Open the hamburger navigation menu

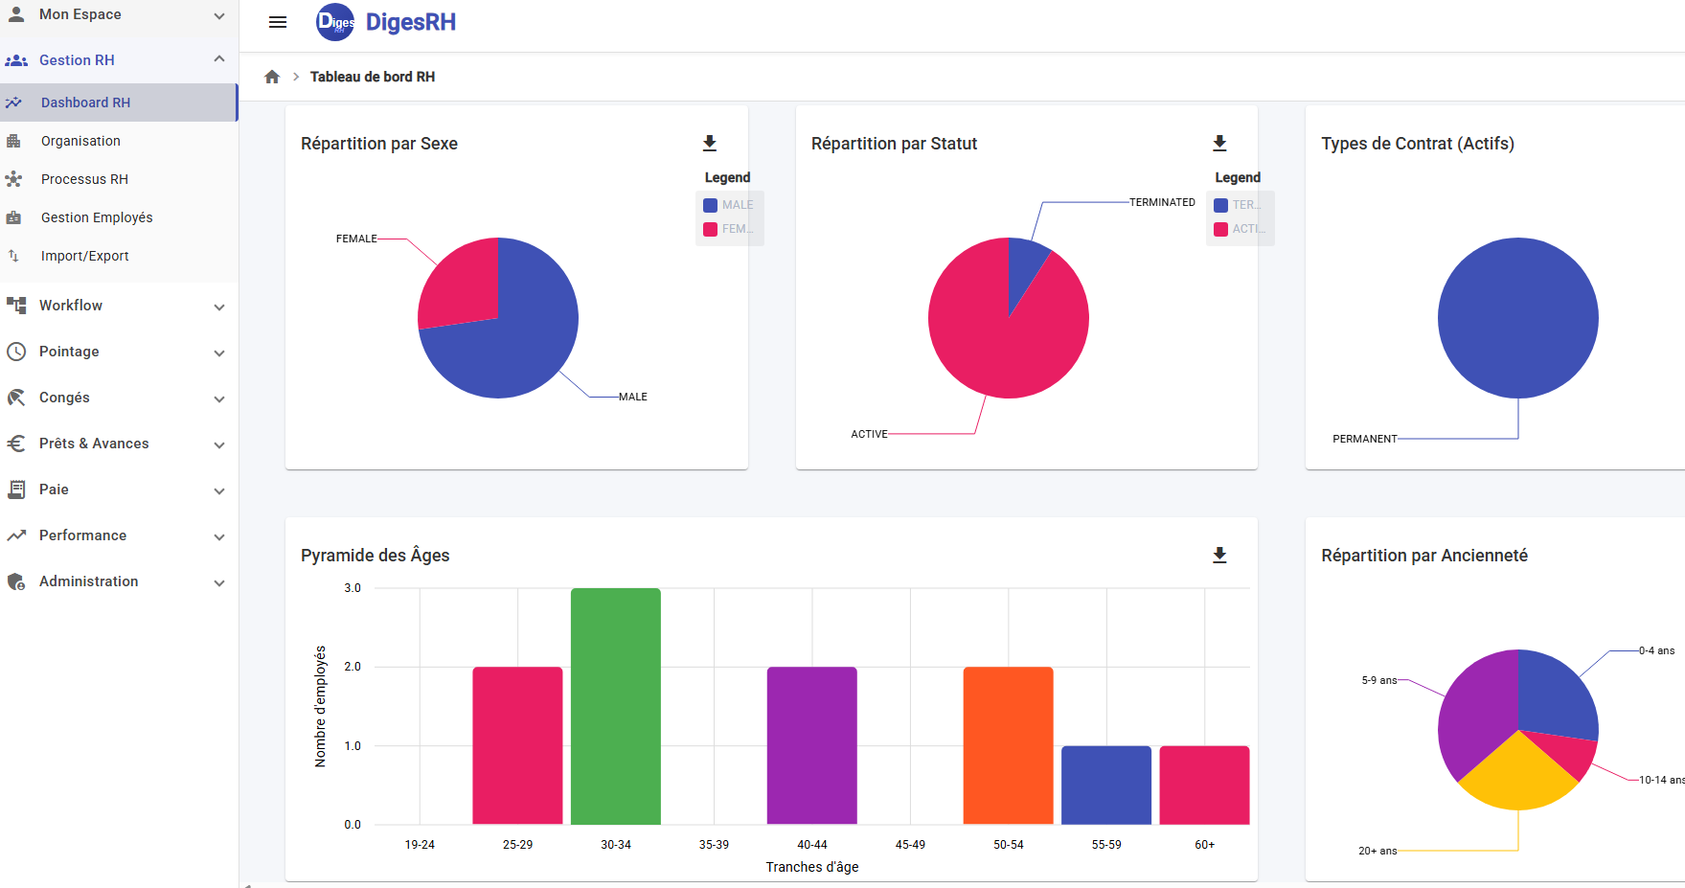coord(277,22)
